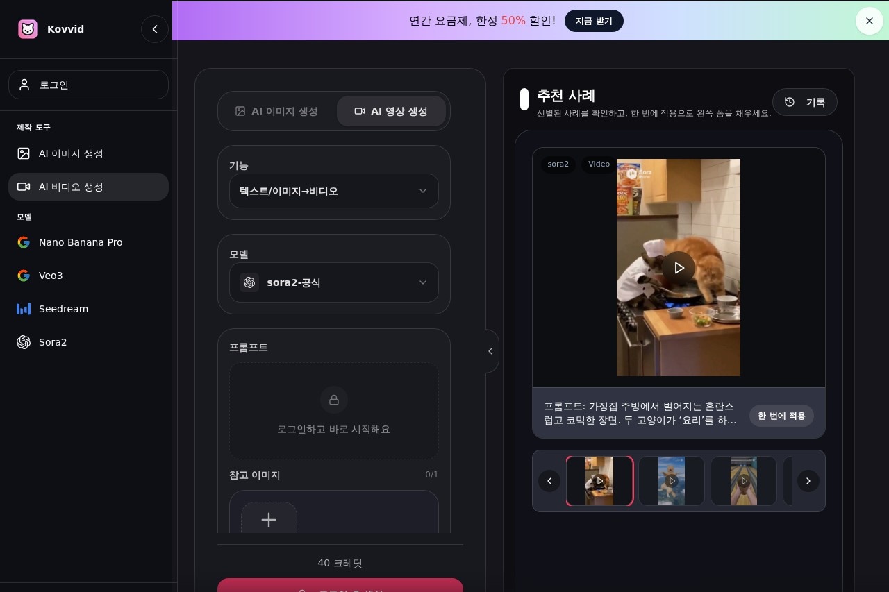Collapse the left sidebar with arrow button
The width and height of the screenshot is (889, 592).
click(154, 29)
